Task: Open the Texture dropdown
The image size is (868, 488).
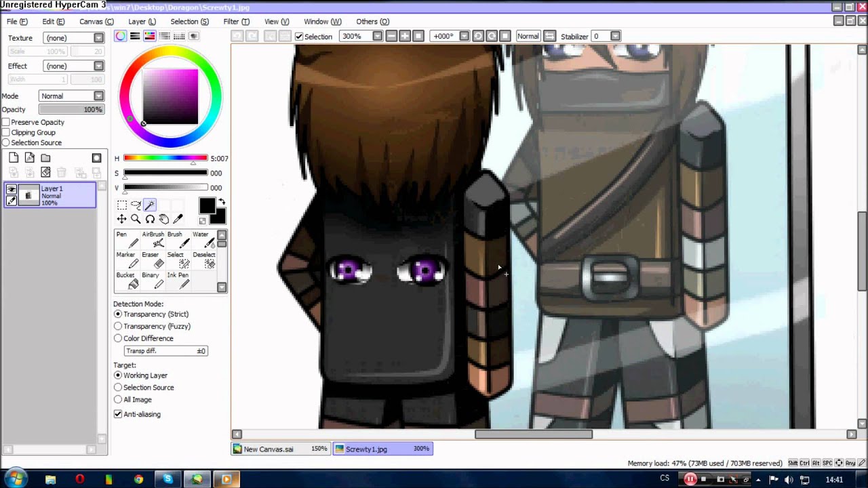Action: (x=73, y=38)
